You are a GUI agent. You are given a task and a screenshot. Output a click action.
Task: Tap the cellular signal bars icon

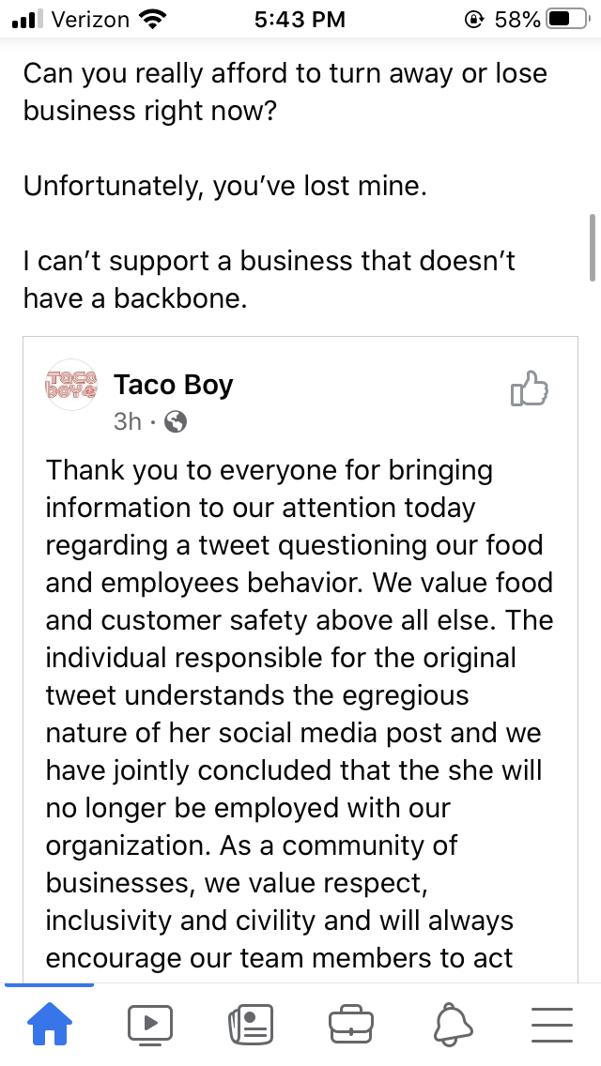[x=28, y=19]
